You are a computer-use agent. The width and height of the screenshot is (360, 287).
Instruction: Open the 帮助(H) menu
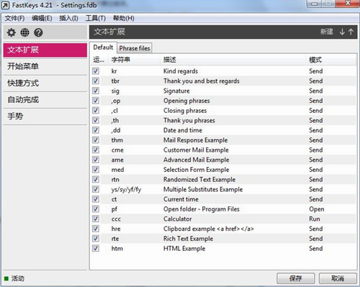(123, 18)
